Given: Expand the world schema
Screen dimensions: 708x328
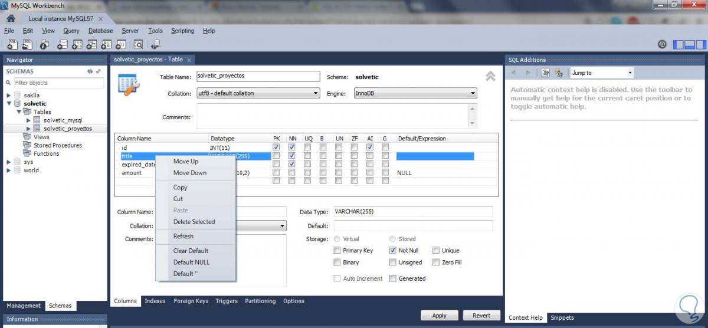Looking at the screenshot, I should pyautogui.click(x=8, y=170).
